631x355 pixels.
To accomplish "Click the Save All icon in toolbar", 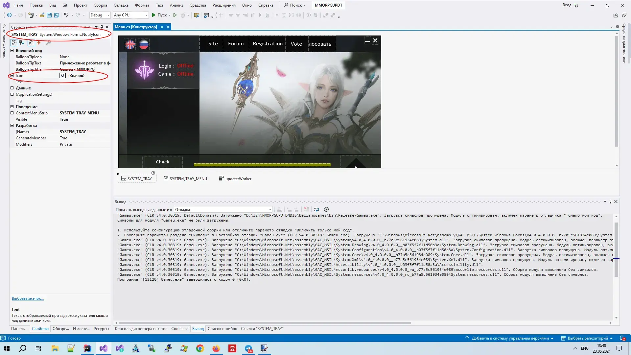I will point(57,15).
